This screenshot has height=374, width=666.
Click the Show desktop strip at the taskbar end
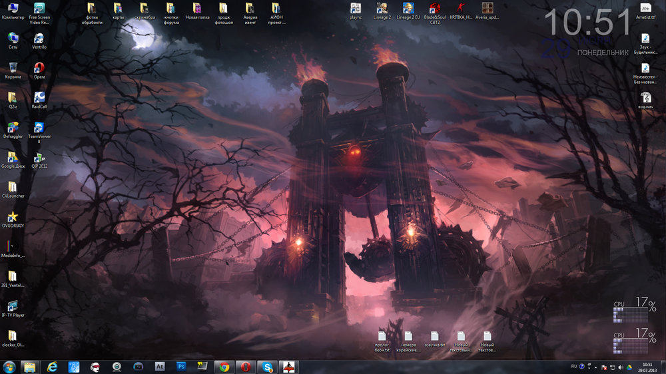tap(663, 367)
